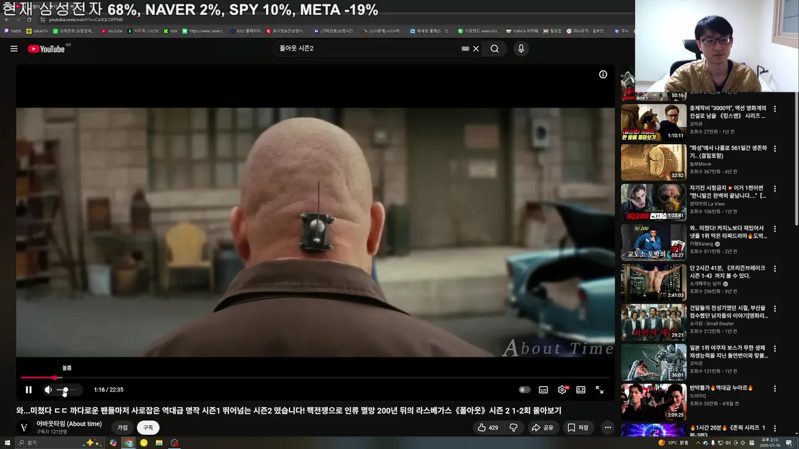Open the player settings gear
Screen dimensions: 799x449
(x=562, y=390)
